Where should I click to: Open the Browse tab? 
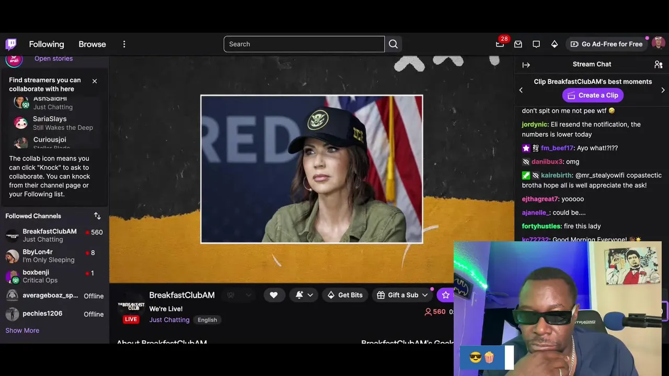92,44
